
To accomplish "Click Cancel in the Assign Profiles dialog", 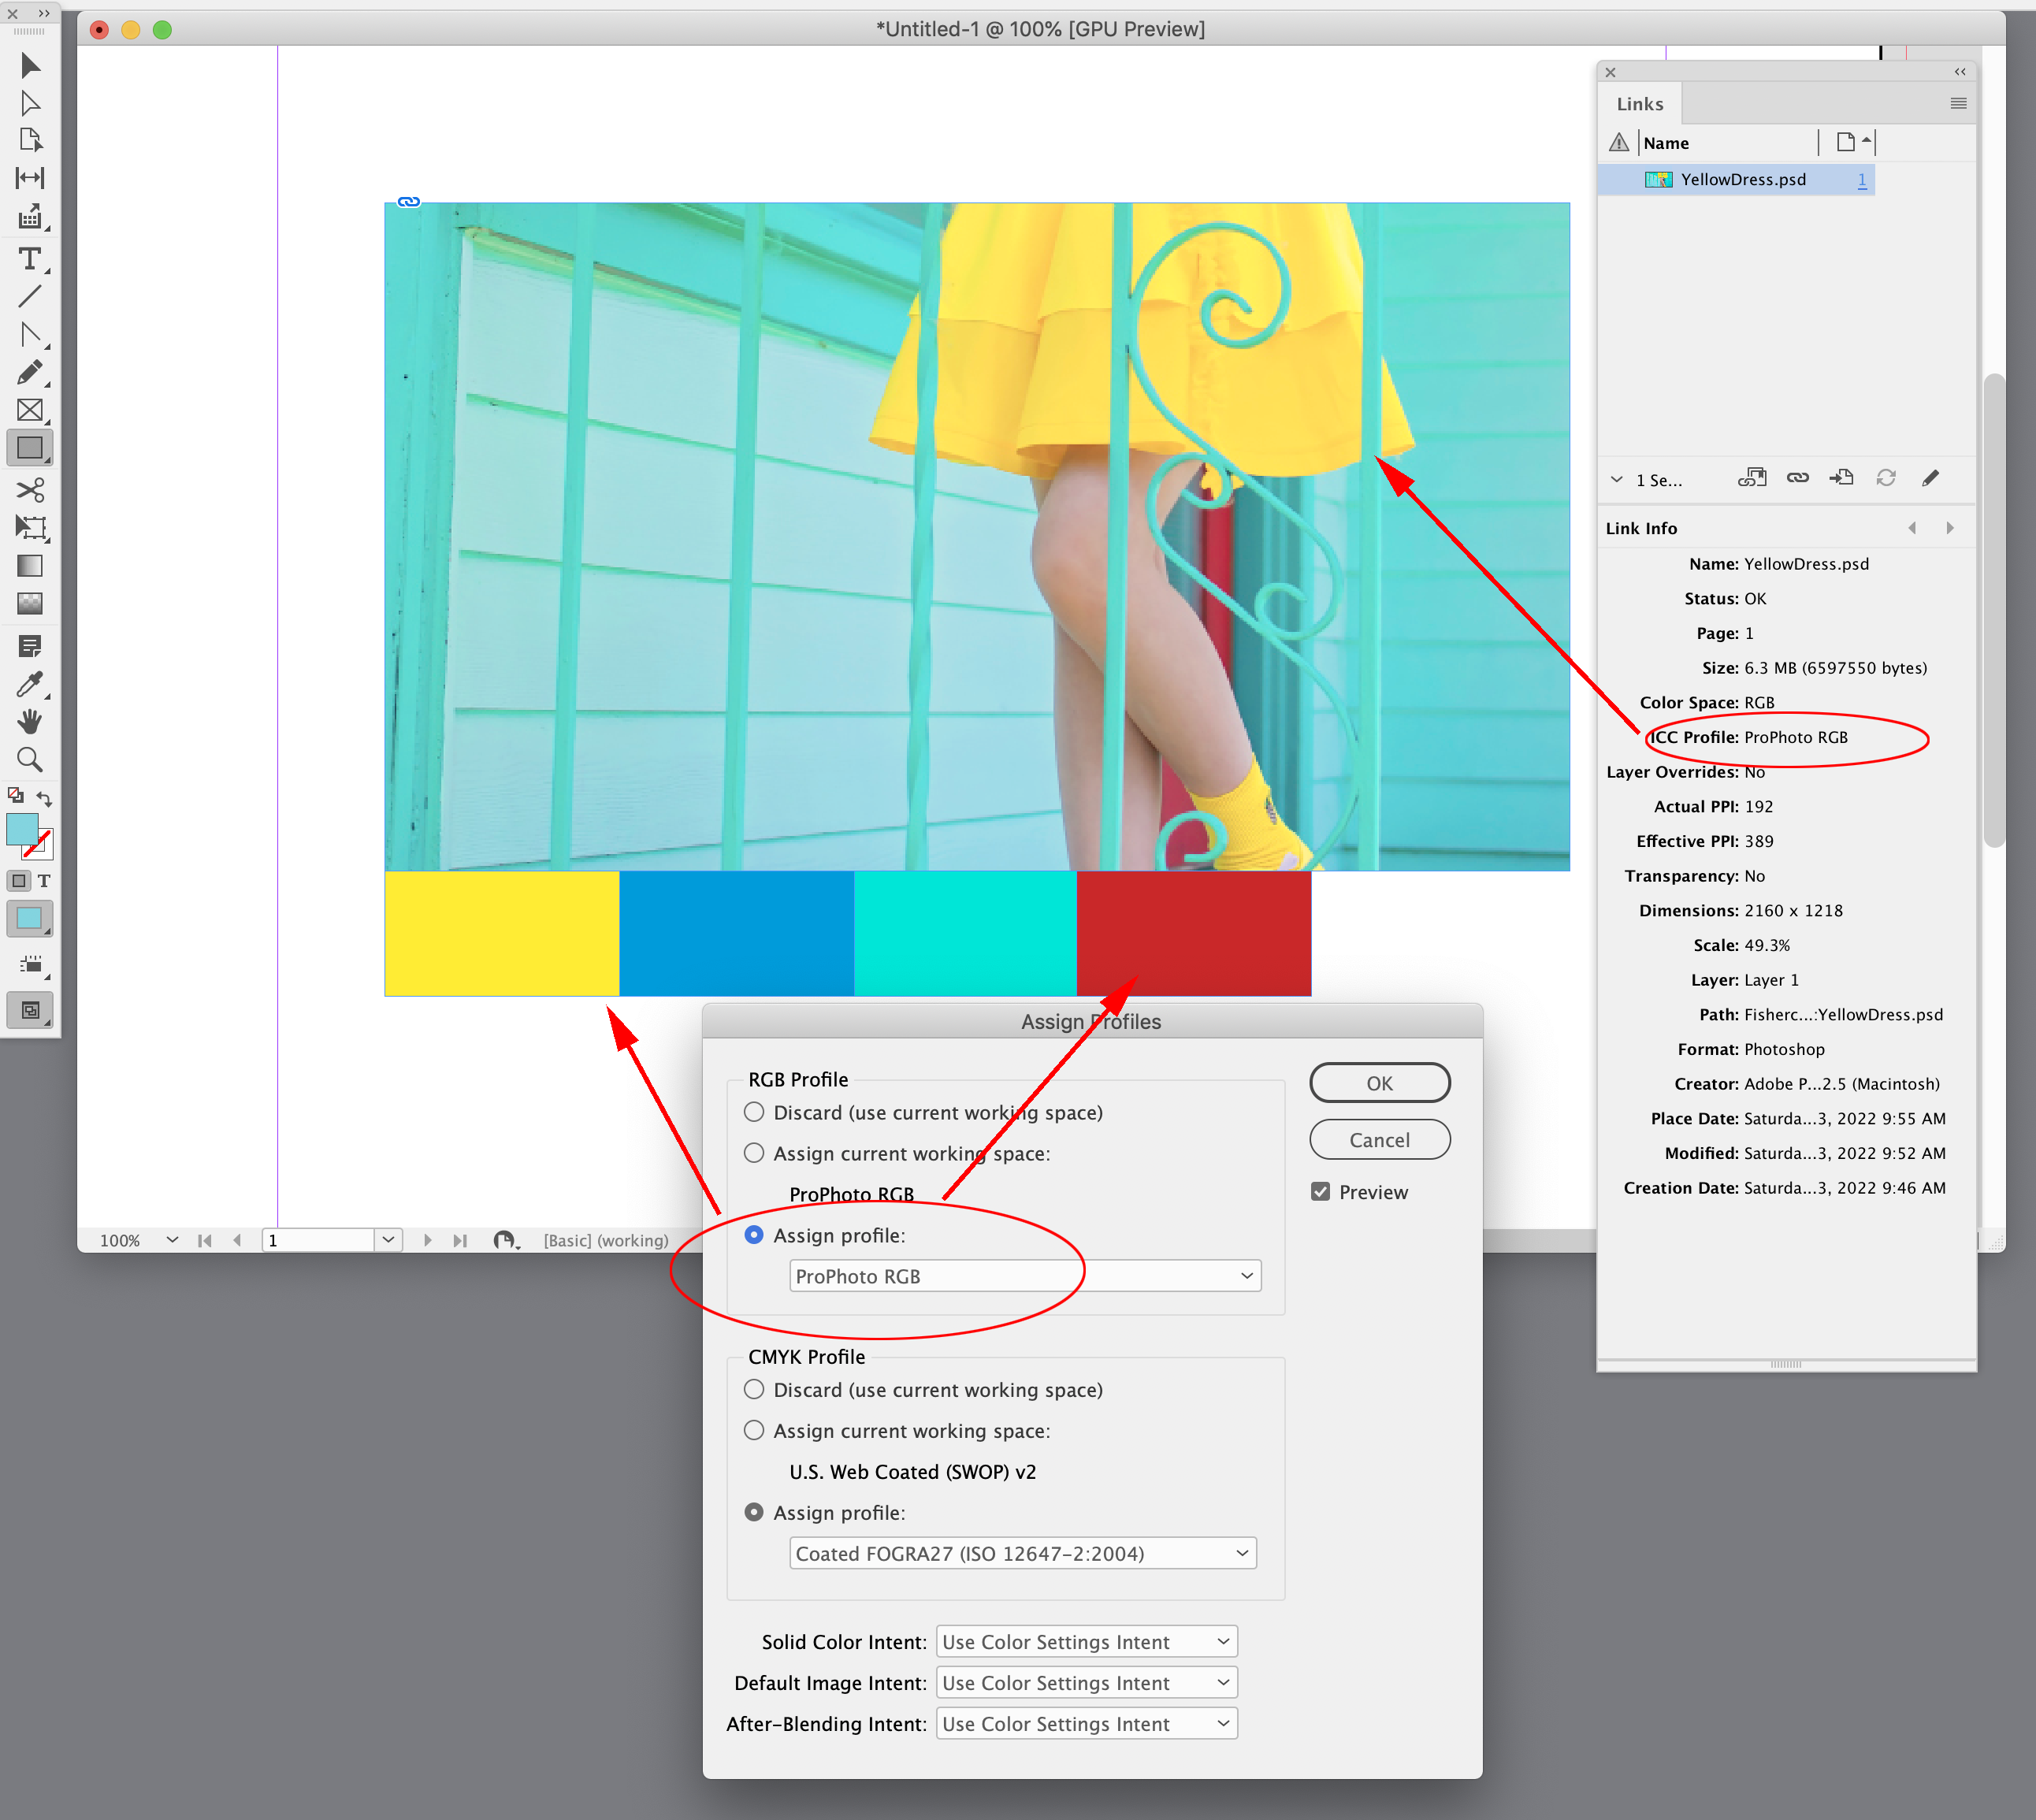I will click(1379, 1139).
